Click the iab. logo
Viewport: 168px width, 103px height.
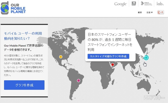click(x=160, y=4)
